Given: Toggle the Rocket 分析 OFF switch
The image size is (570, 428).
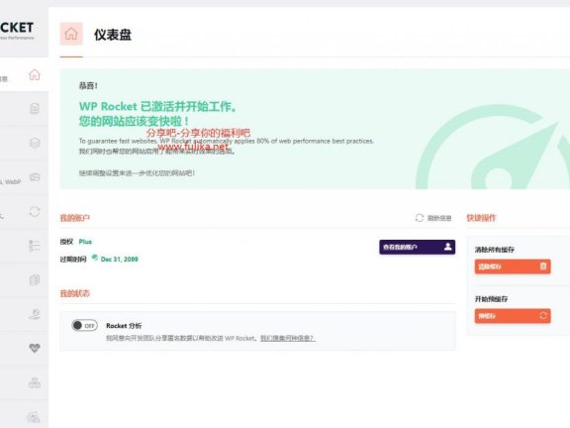Looking at the screenshot, I should tap(84, 325).
